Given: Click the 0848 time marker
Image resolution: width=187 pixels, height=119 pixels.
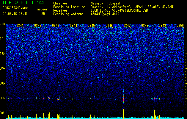Looking at the screenshot, I should coord(145,26).
